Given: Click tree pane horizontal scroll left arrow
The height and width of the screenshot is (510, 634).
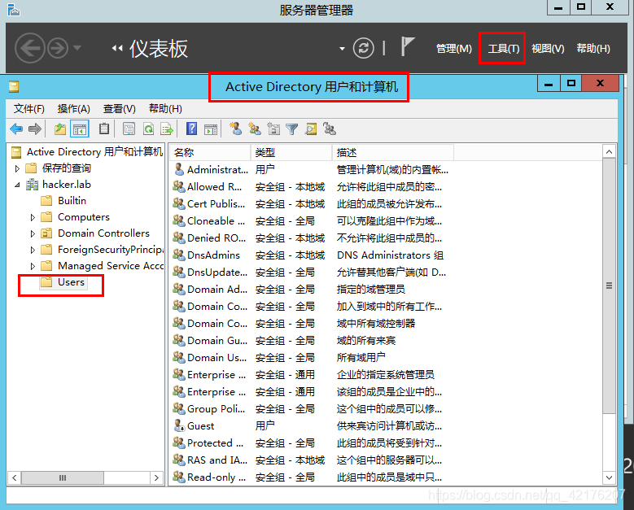Looking at the screenshot, I should coord(14,477).
